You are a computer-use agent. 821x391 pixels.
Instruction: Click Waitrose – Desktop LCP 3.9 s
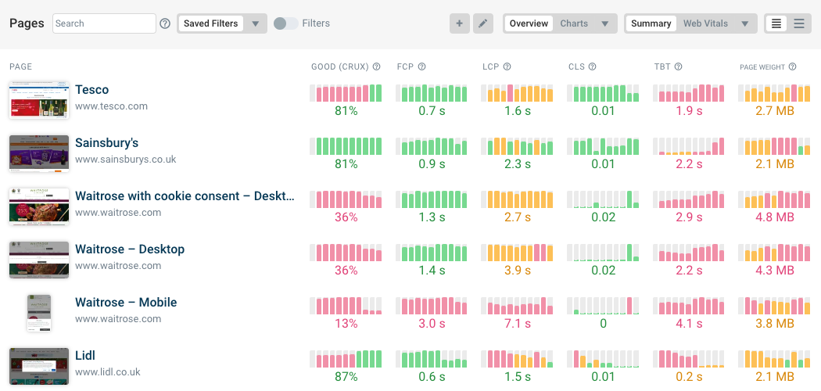518,271
